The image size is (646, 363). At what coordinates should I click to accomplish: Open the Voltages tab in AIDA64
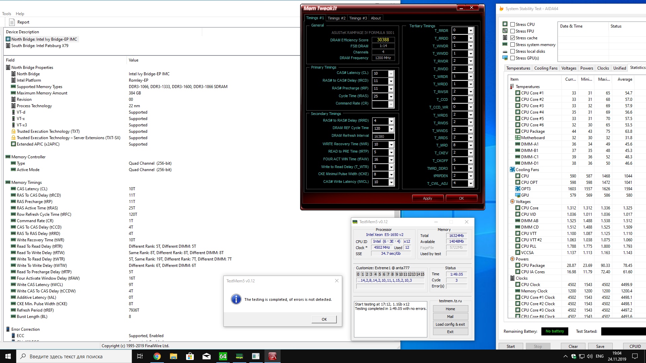point(569,68)
